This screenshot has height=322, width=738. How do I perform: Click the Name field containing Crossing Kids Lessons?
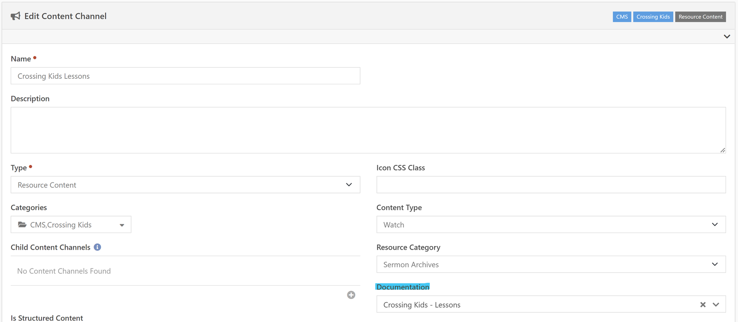pos(185,76)
